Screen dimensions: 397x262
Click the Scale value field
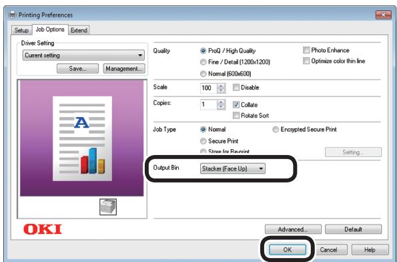point(208,88)
